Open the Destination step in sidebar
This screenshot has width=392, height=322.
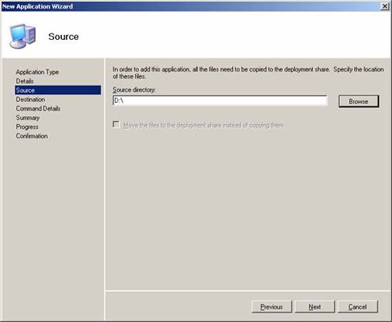tap(31, 100)
